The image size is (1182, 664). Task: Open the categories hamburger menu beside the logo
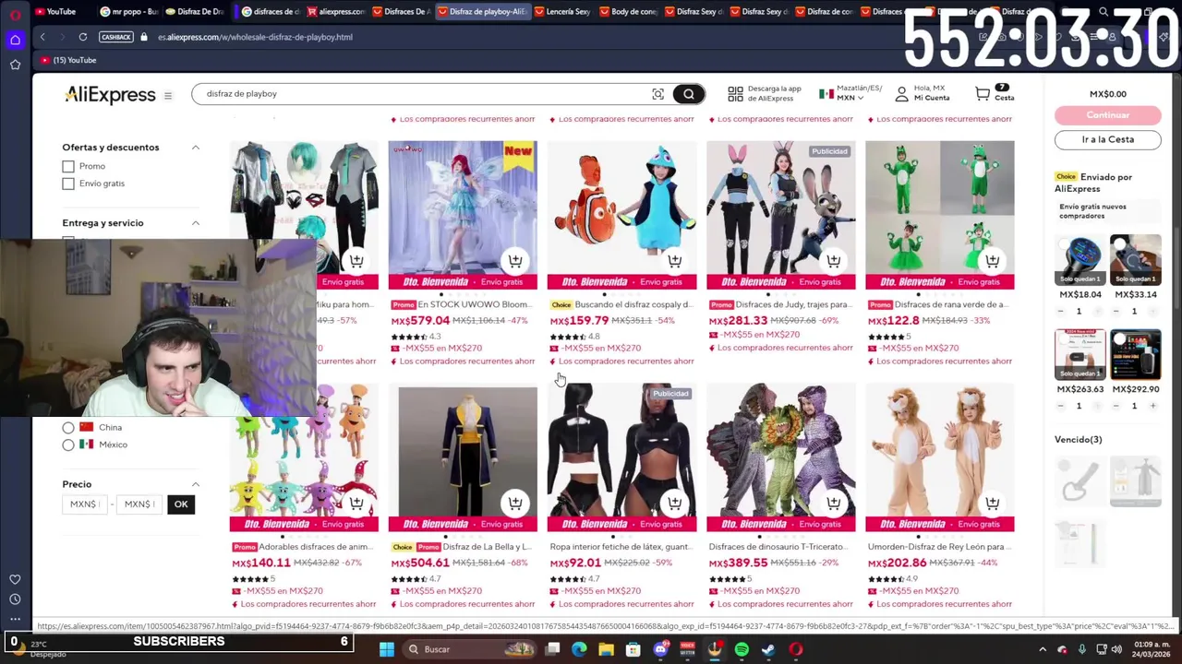168,96
